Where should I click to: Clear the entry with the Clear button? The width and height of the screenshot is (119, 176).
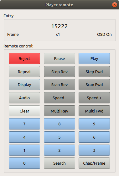pos(24,111)
